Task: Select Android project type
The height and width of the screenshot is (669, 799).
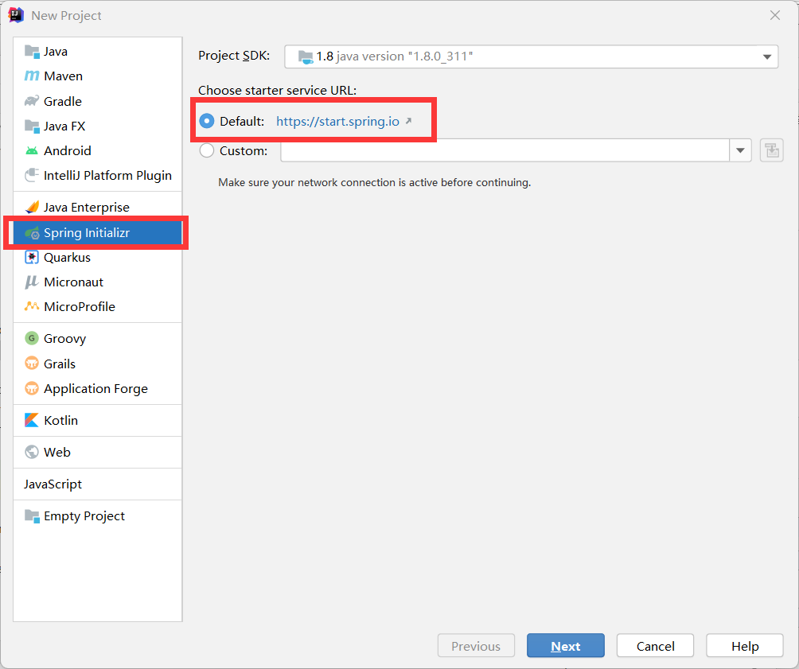Action: click(x=98, y=151)
